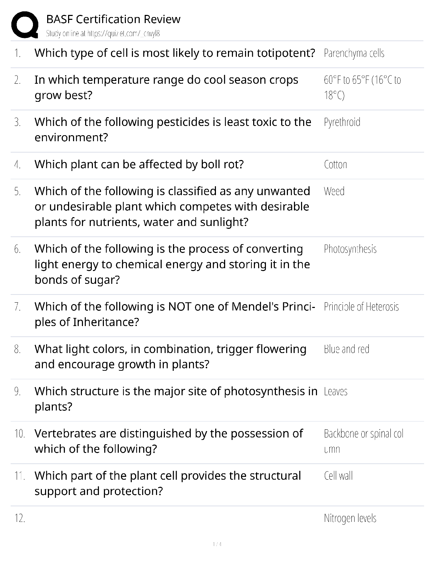Click the answer Leaves
The height and width of the screenshot is (562, 434).
click(x=335, y=391)
